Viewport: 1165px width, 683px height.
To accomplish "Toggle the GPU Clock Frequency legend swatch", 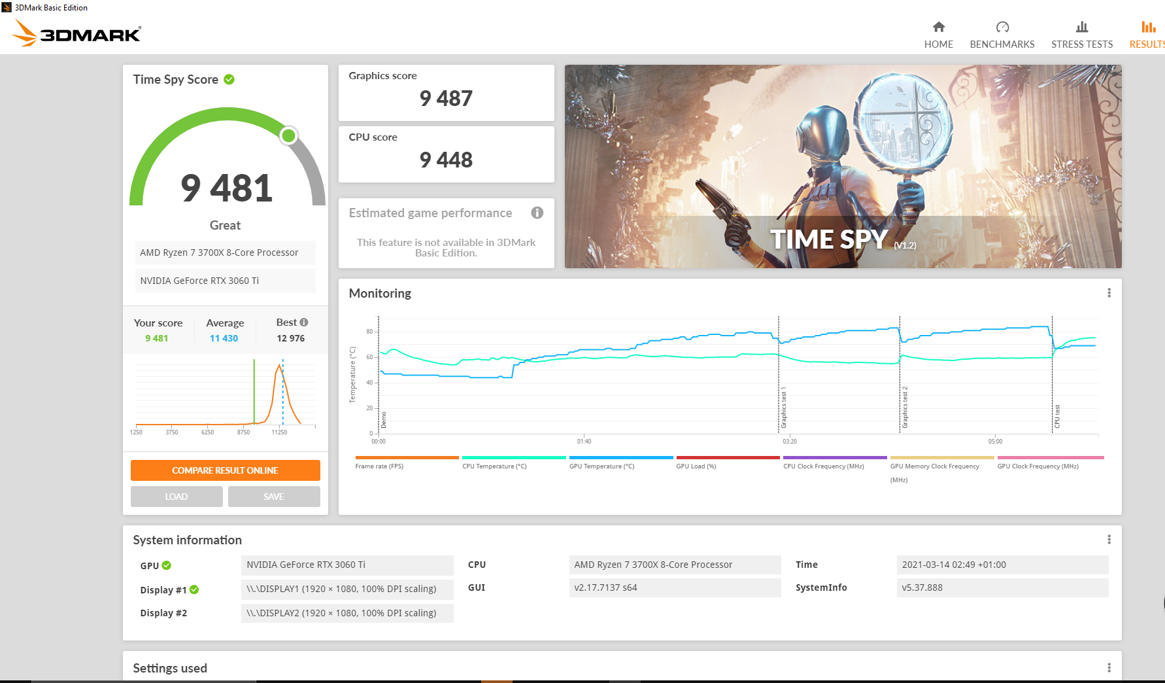I will 1051,457.
